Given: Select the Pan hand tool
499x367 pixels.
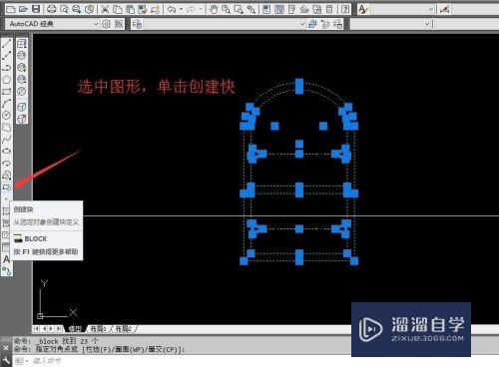Looking at the screenshot, I should pos(214,9).
